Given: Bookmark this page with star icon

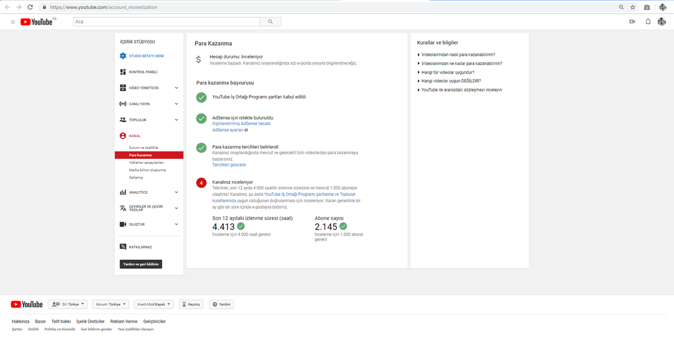Looking at the screenshot, I should [x=632, y=7].
